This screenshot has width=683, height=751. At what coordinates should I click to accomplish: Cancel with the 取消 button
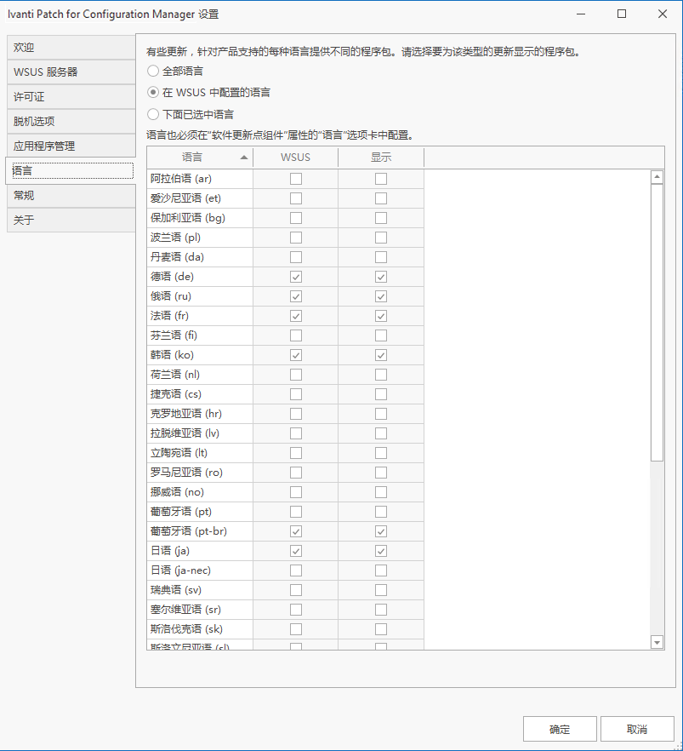[x=637, y=729]
